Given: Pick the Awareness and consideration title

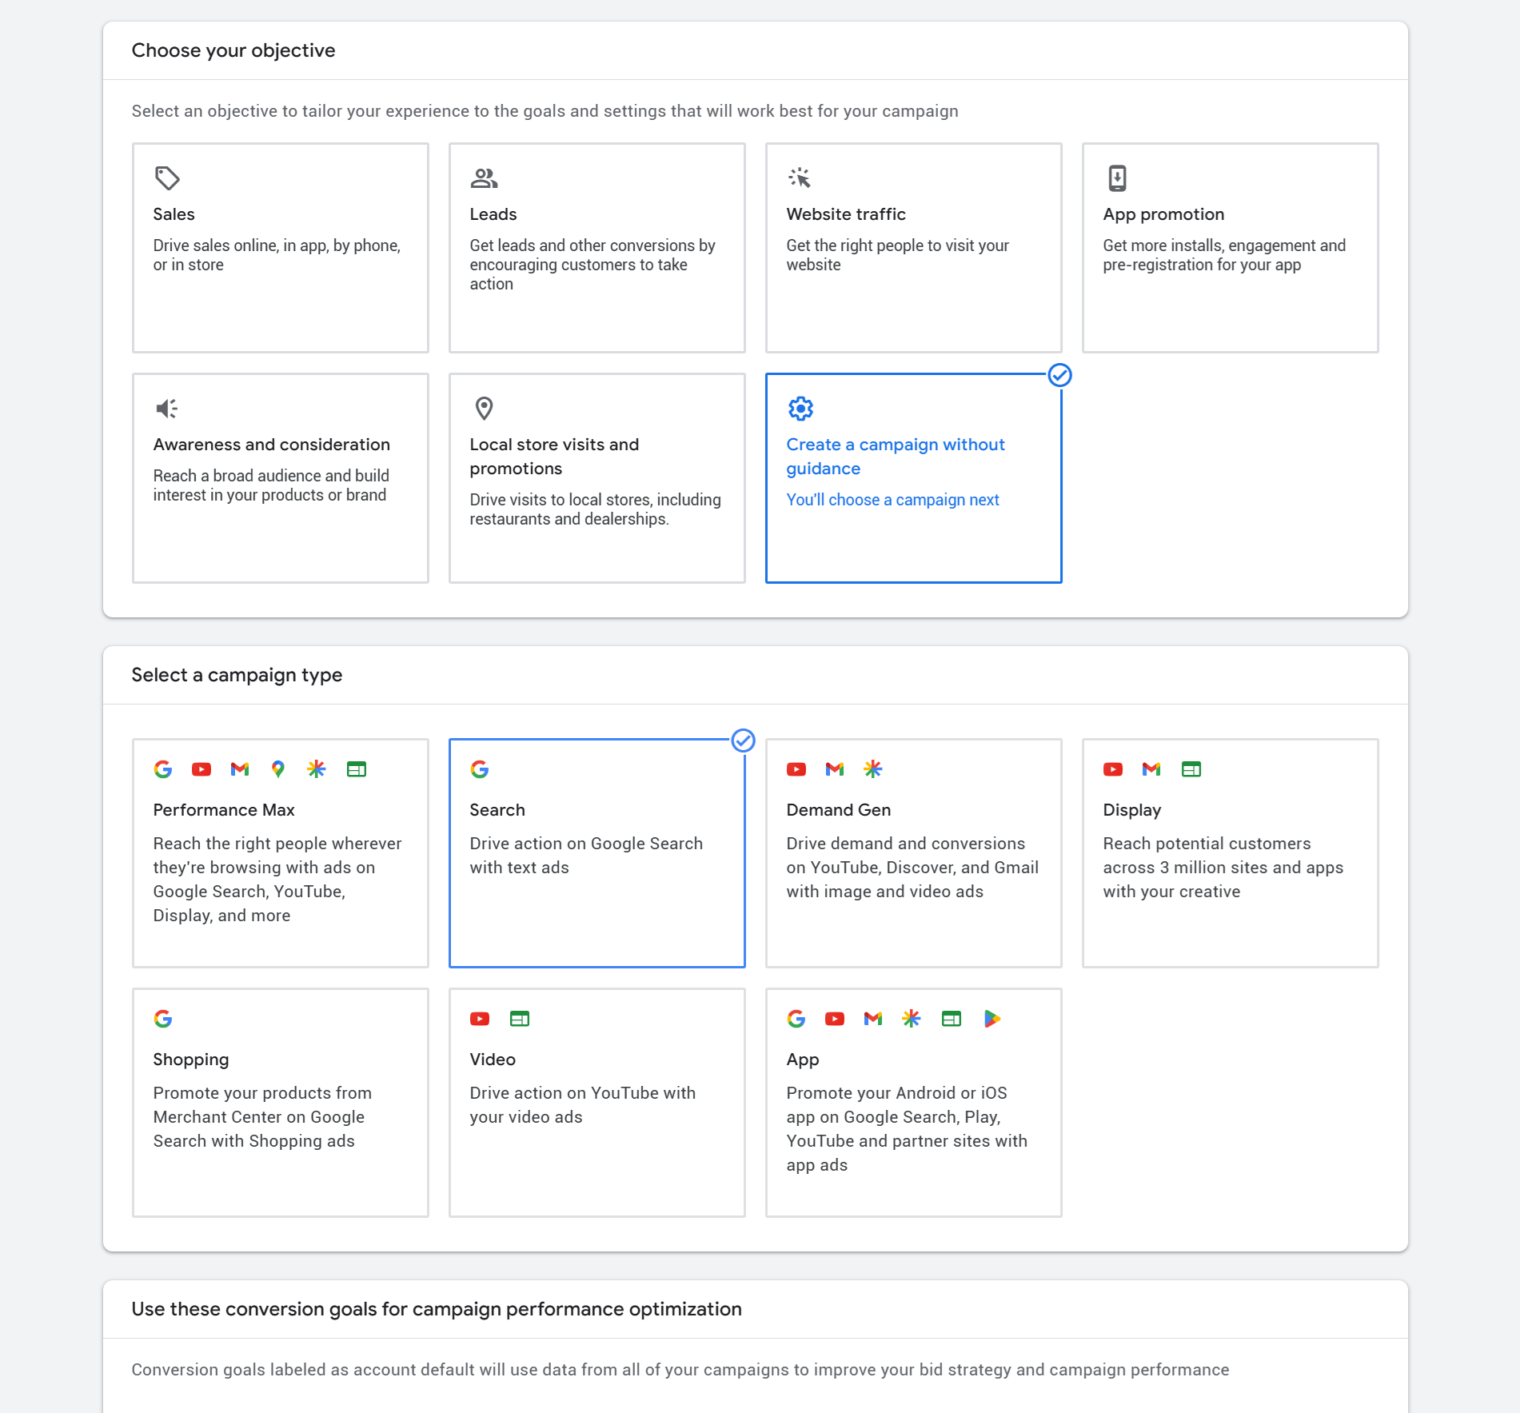Looking at the screenshot, I should coord(272,445).
